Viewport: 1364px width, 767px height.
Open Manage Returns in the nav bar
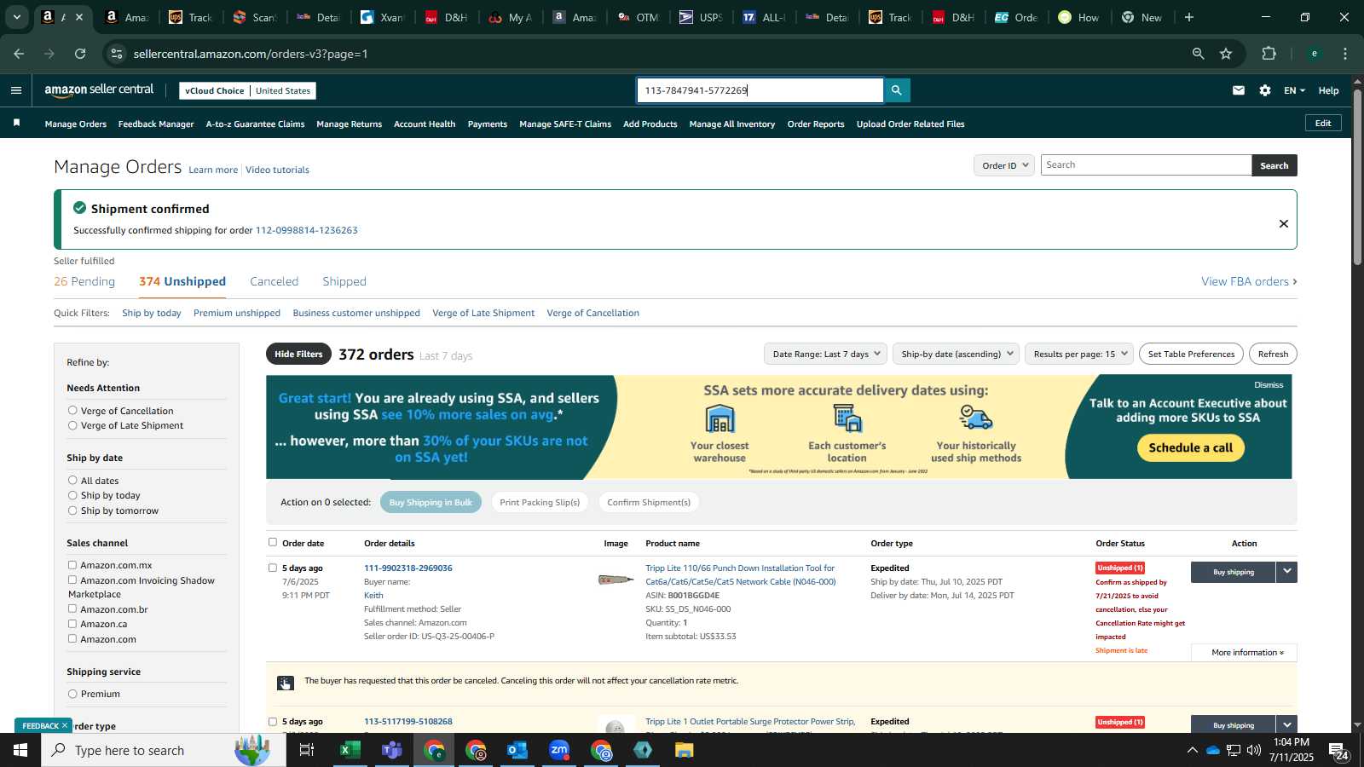[x=350, y=124]
